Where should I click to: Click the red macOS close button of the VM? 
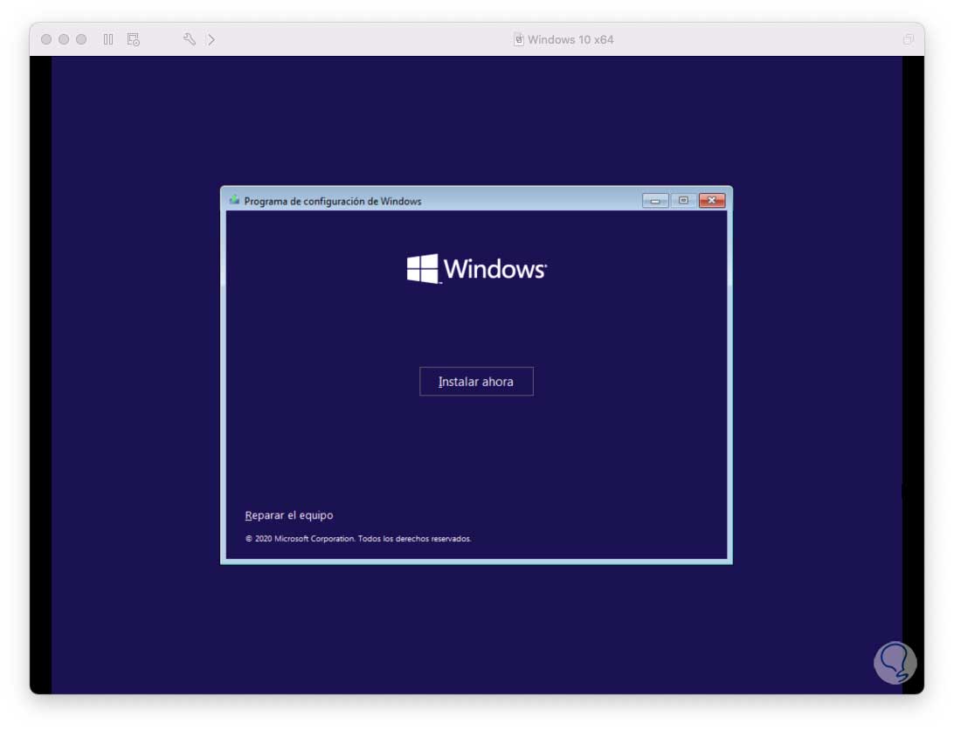pos(46,39)
